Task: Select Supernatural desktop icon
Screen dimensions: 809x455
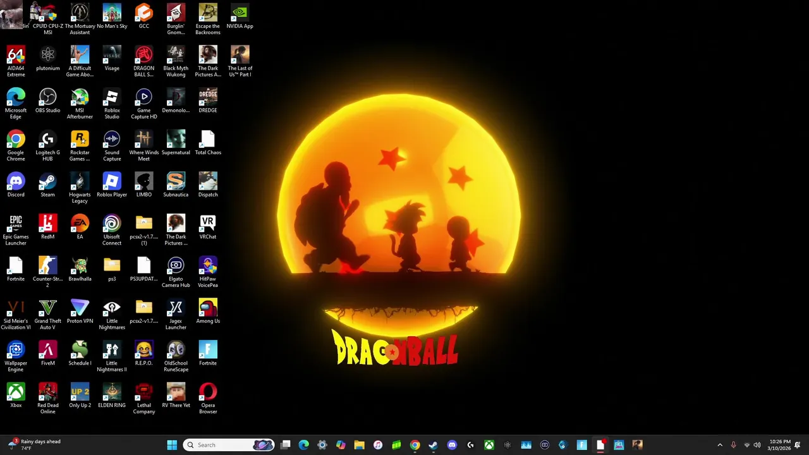Action: tap(176, 143)
